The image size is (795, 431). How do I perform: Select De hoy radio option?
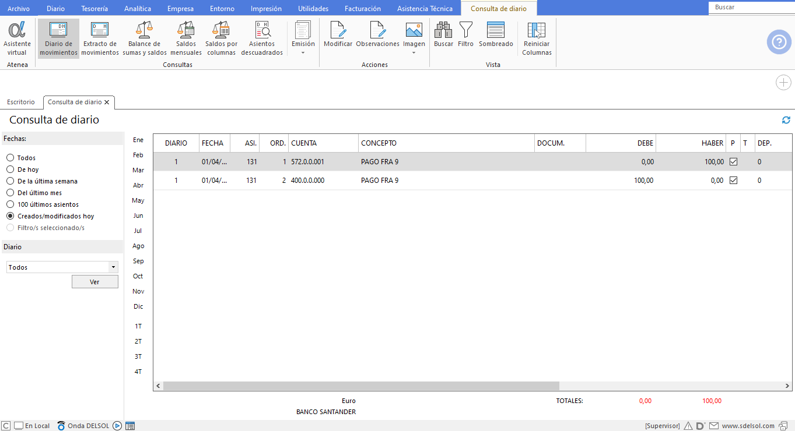coord(10,169)
